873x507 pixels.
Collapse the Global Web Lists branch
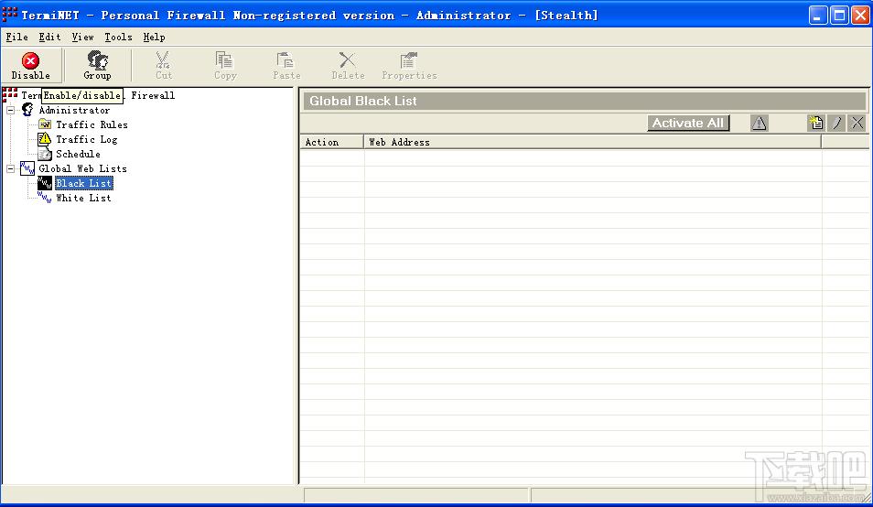tap(11, 168)
